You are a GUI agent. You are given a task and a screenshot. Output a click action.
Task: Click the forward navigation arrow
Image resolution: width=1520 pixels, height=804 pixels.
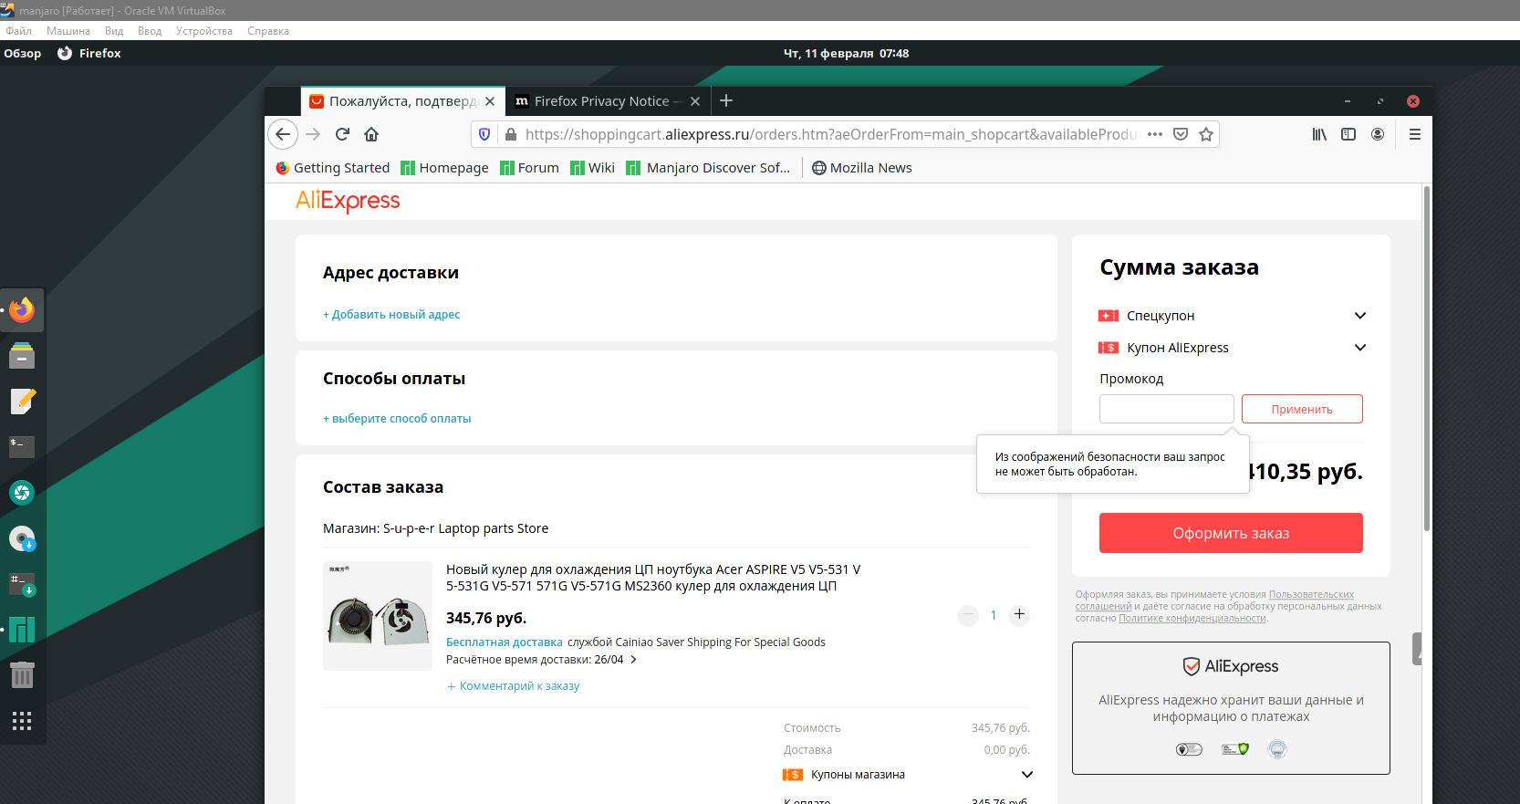313,134
